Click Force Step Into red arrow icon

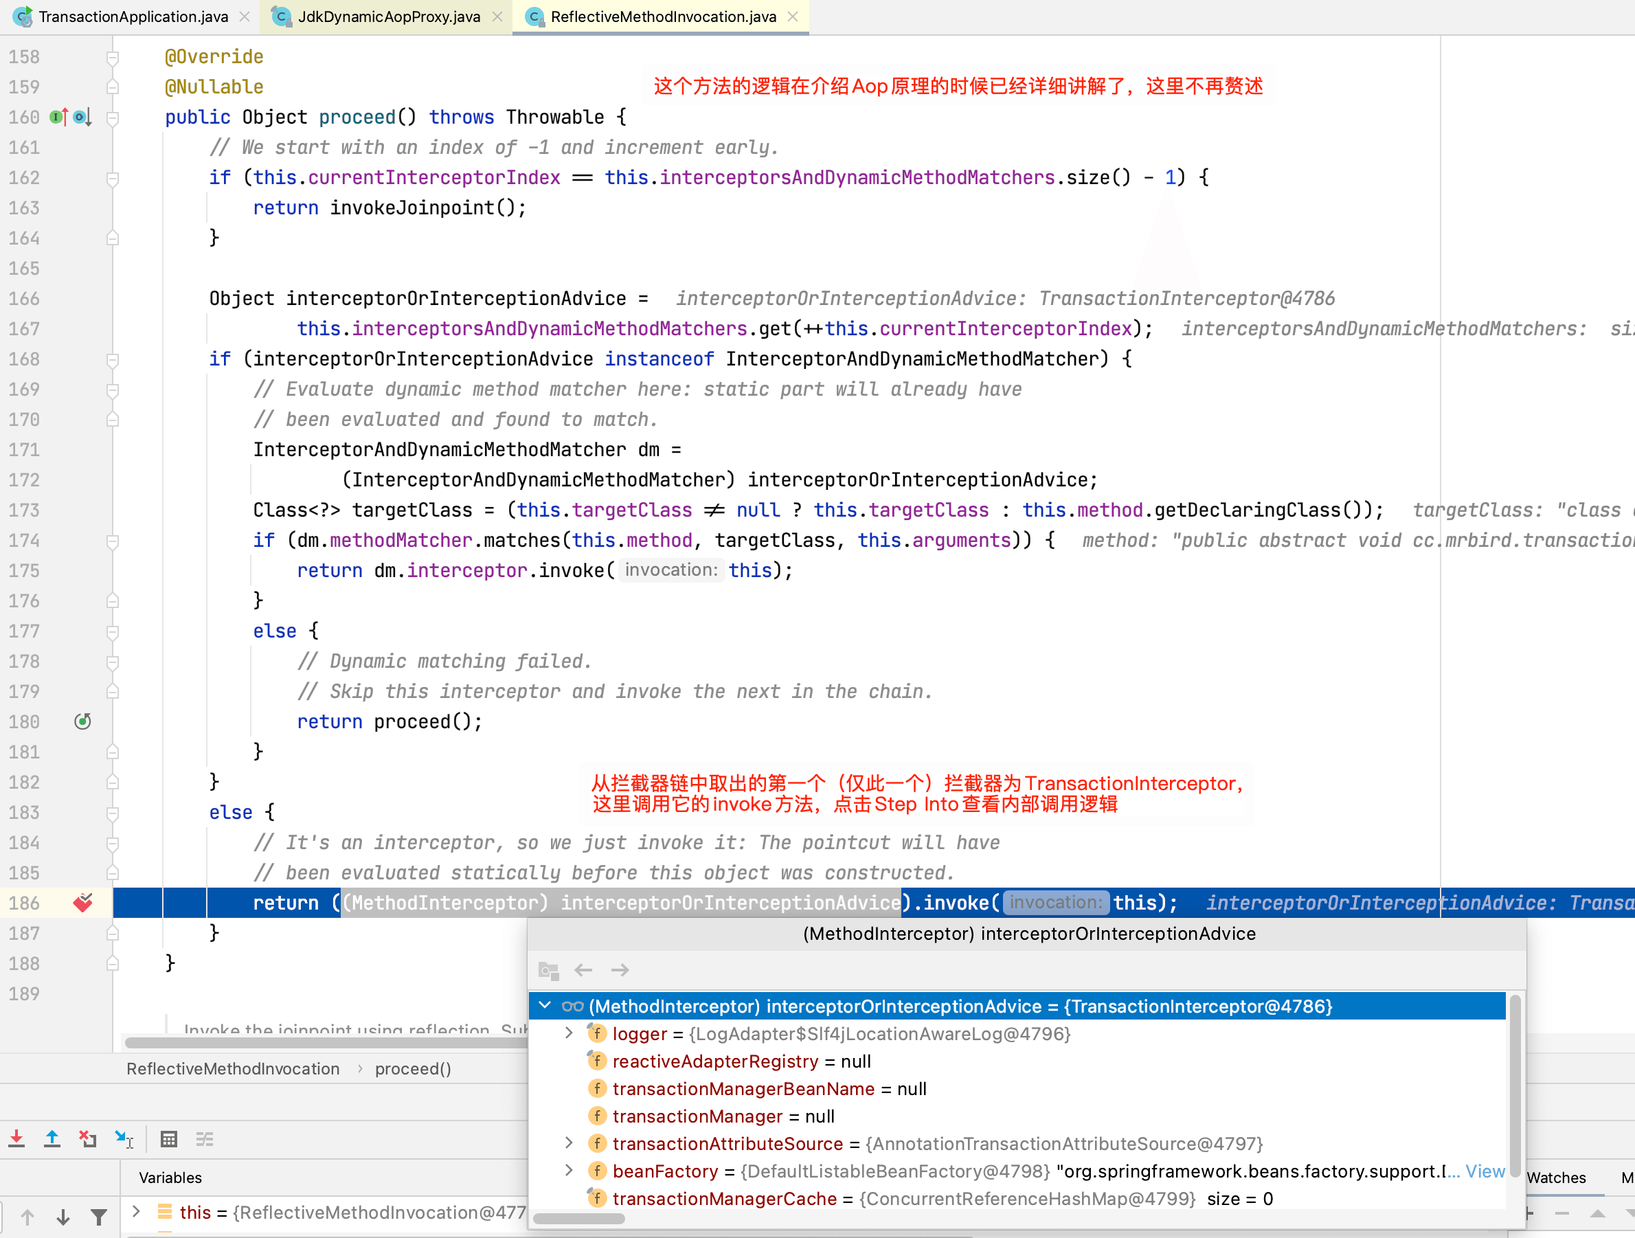(x=17, y=1139)
